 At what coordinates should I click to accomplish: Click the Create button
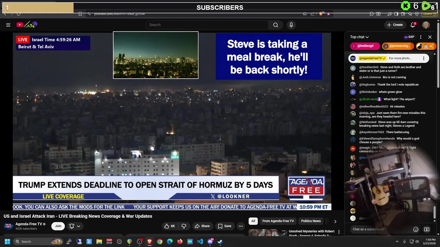click(395, 25)
